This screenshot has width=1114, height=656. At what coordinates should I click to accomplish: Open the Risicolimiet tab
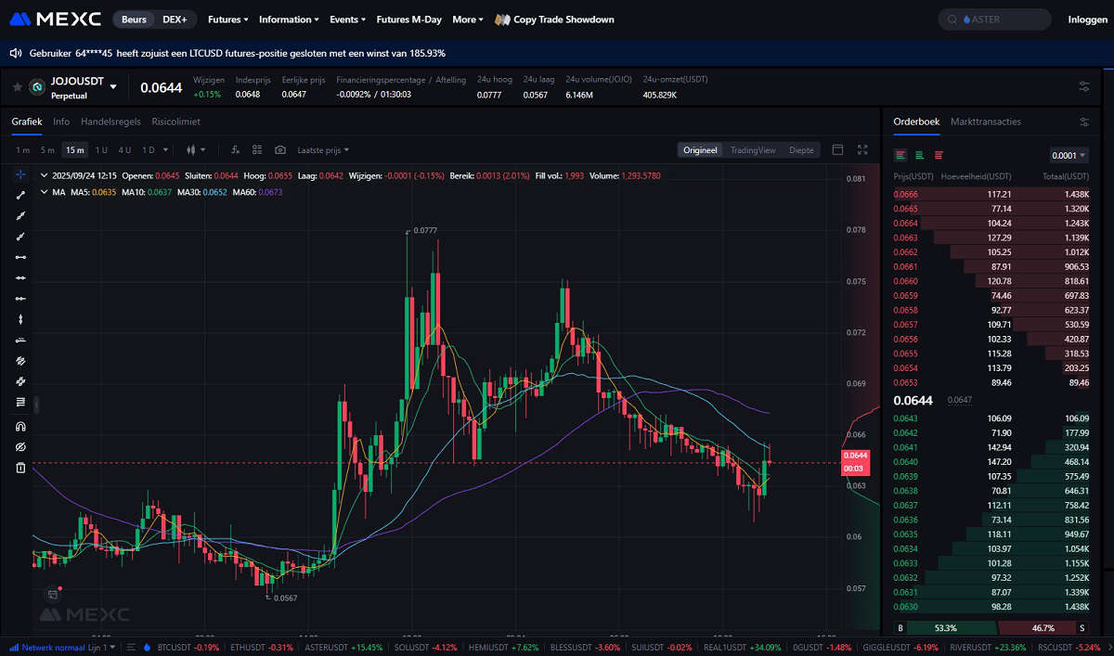coord(175,122)
